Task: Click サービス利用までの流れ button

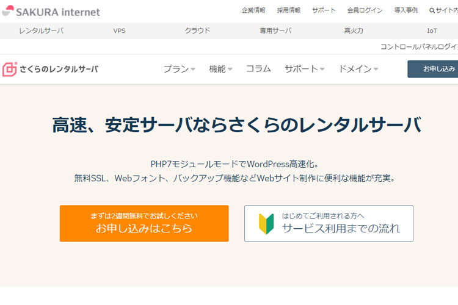Action: tap(329, 223)
